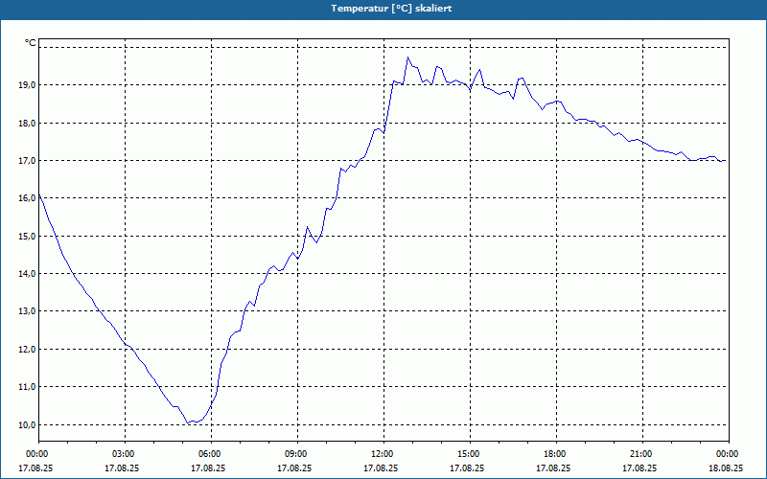Click the 11,0 y-axis label
Screen dimensions: 767x479
pos(27,387)
